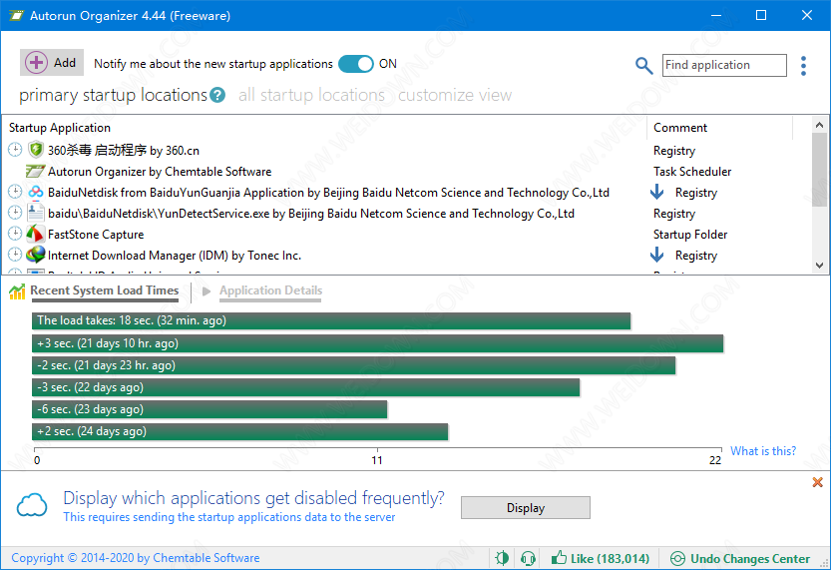The image size is (831, 570).
Task: Click the headset support icon
Action: [x=528, y=558]
